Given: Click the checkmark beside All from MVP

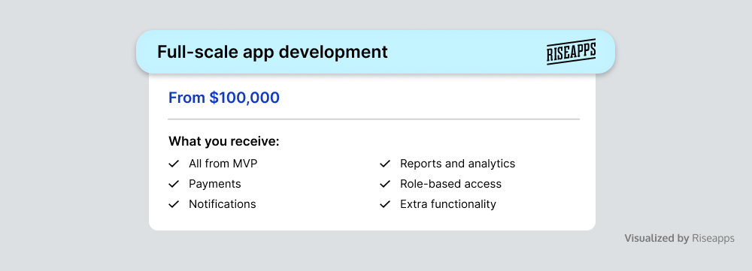Looking at the screenshot, I should tap(174, 164).
